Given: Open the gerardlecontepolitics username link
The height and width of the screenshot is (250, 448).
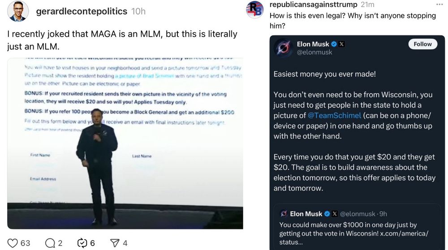Looking at the screenshot, I should (82, 12).
